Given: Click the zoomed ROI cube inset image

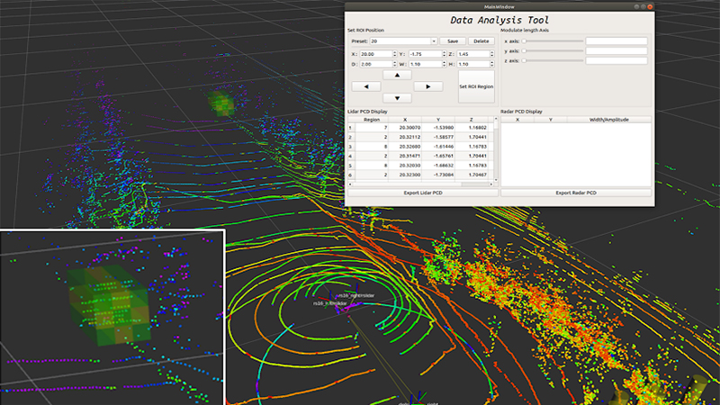Looking at the screenshot, I should click(x=112, y=318).
